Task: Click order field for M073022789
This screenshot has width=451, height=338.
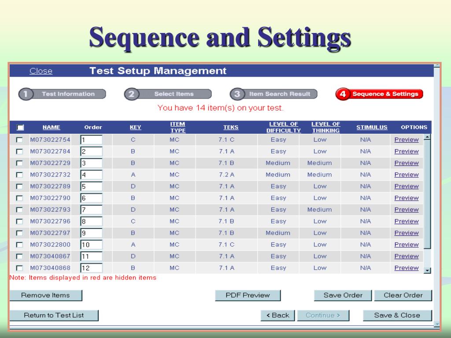Action: tap(92, 187)
